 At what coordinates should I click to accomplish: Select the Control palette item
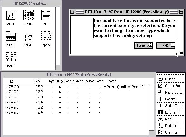(170, 99)
